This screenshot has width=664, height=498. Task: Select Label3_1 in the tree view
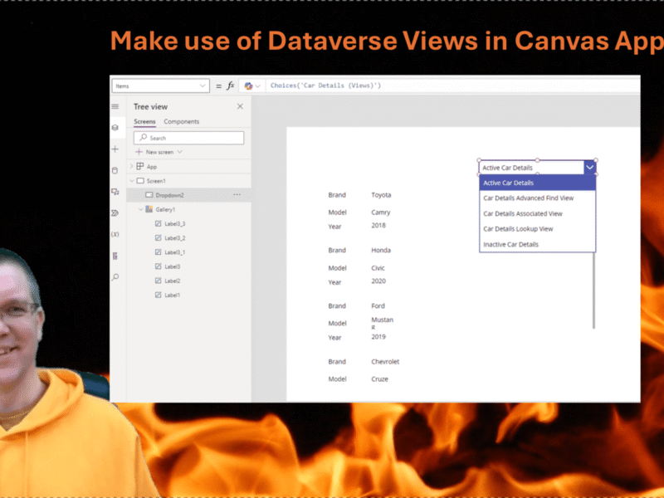click(174, 252)
